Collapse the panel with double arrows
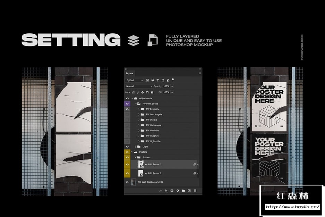Viewport: 325px width, 217px height. click(200, 69)
